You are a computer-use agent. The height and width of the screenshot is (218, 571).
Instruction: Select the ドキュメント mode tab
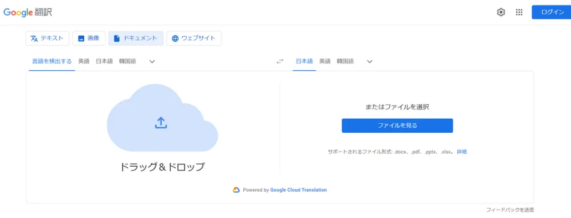tap(136, 38)
